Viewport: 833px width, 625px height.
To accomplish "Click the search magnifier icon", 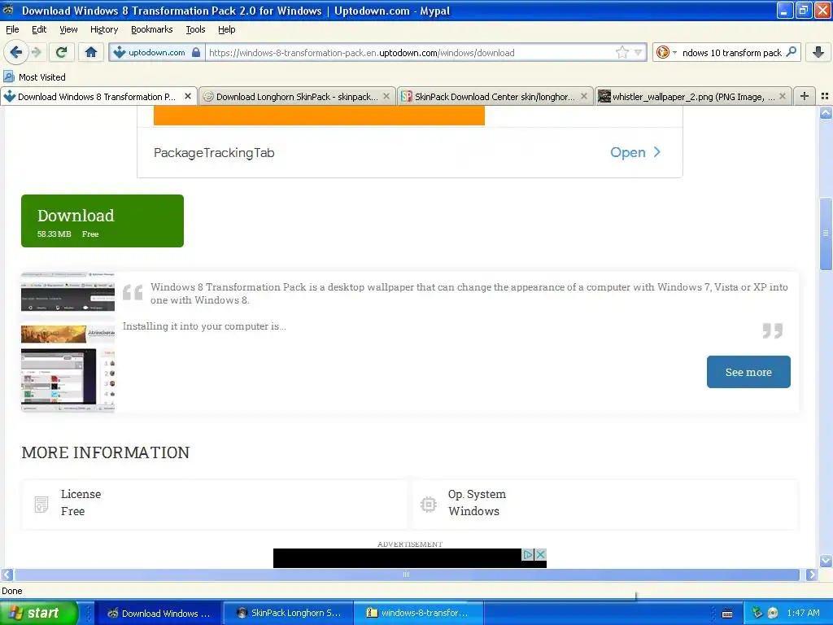I will pyautogui.click(x=791, y=52).
